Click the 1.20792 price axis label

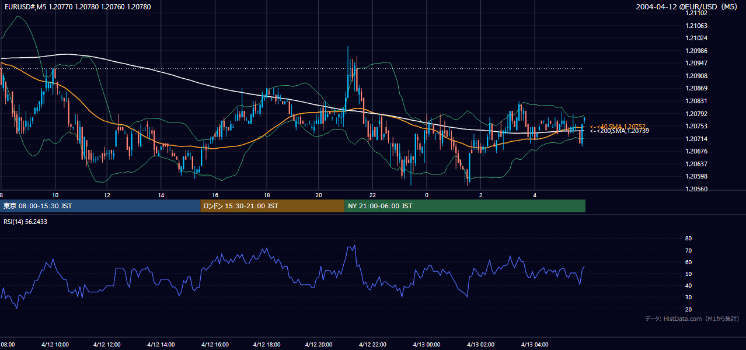pyautogui.click(x=696, y=114)
